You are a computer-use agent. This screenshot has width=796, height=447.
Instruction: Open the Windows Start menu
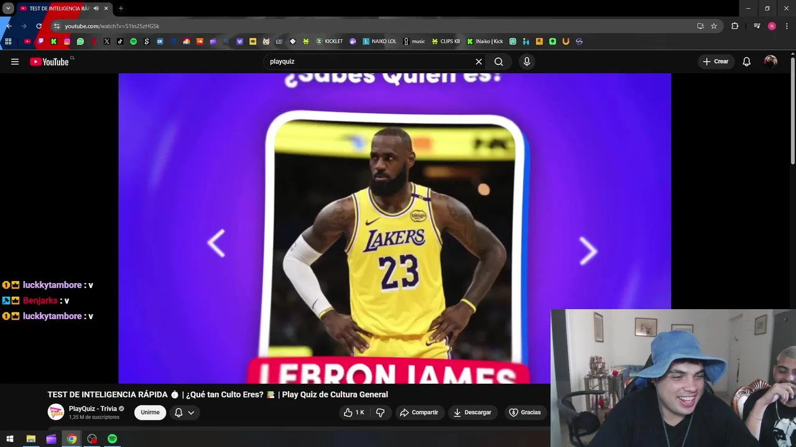(10, 439)
